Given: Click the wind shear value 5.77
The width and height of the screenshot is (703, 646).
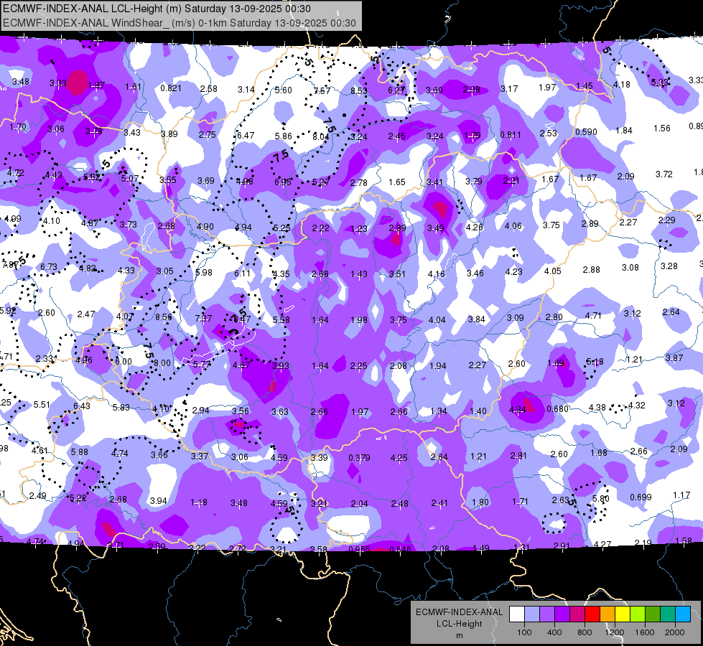Looking at the screenshot, I should tap(202, 365).
